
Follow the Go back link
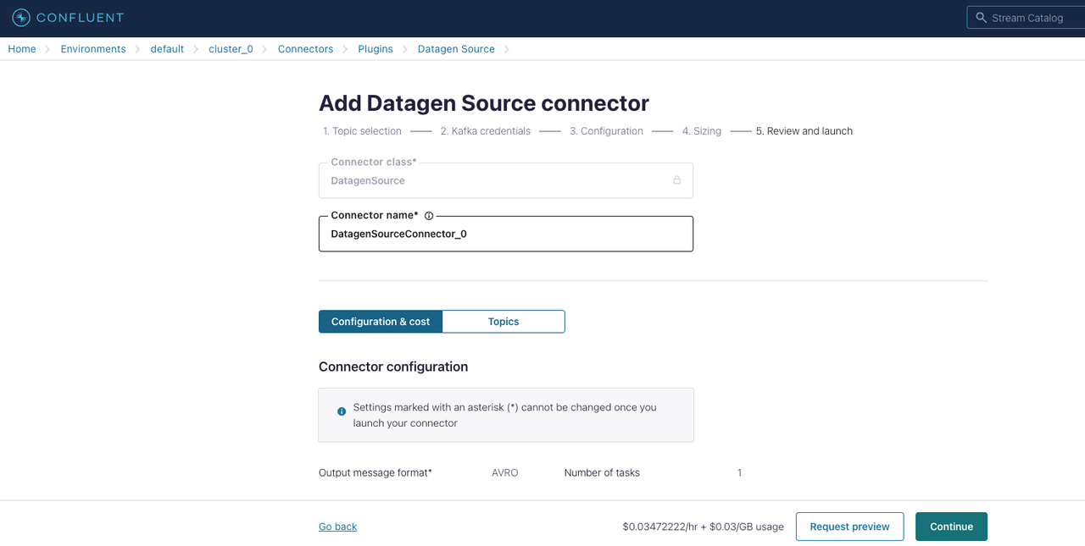337,527
